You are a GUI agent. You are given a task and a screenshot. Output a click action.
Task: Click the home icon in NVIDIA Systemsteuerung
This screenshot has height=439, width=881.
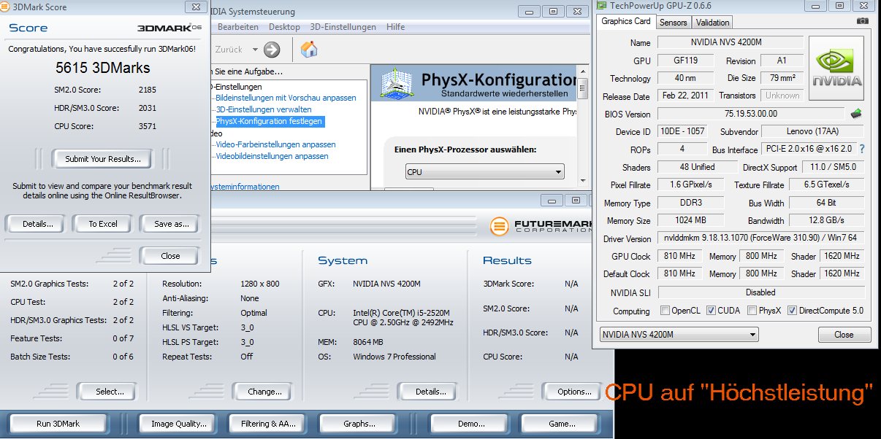click(309, 50)
